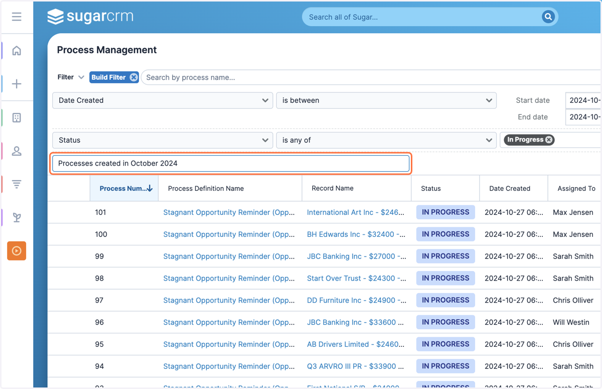Click the filter name input field
The width and height of the screenshot is (602, 389).
231,163
